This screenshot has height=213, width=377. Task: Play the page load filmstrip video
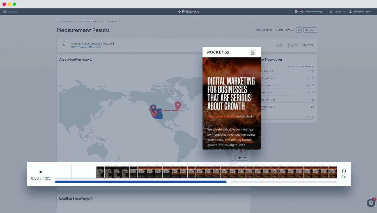[x=41, y=172]
